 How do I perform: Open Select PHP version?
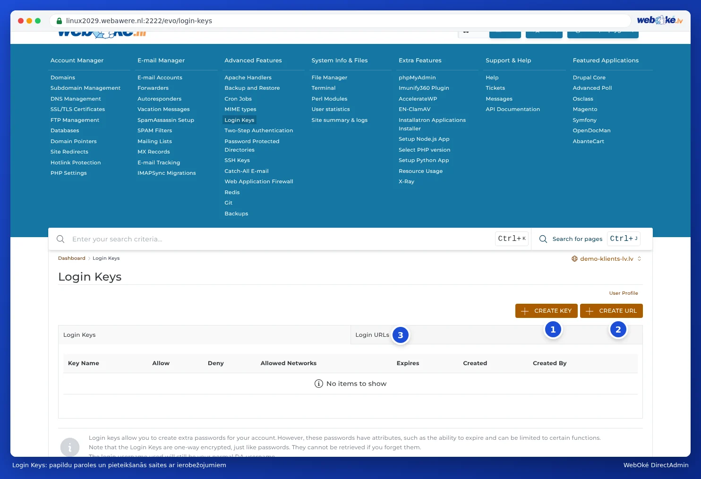pos(424,150)
